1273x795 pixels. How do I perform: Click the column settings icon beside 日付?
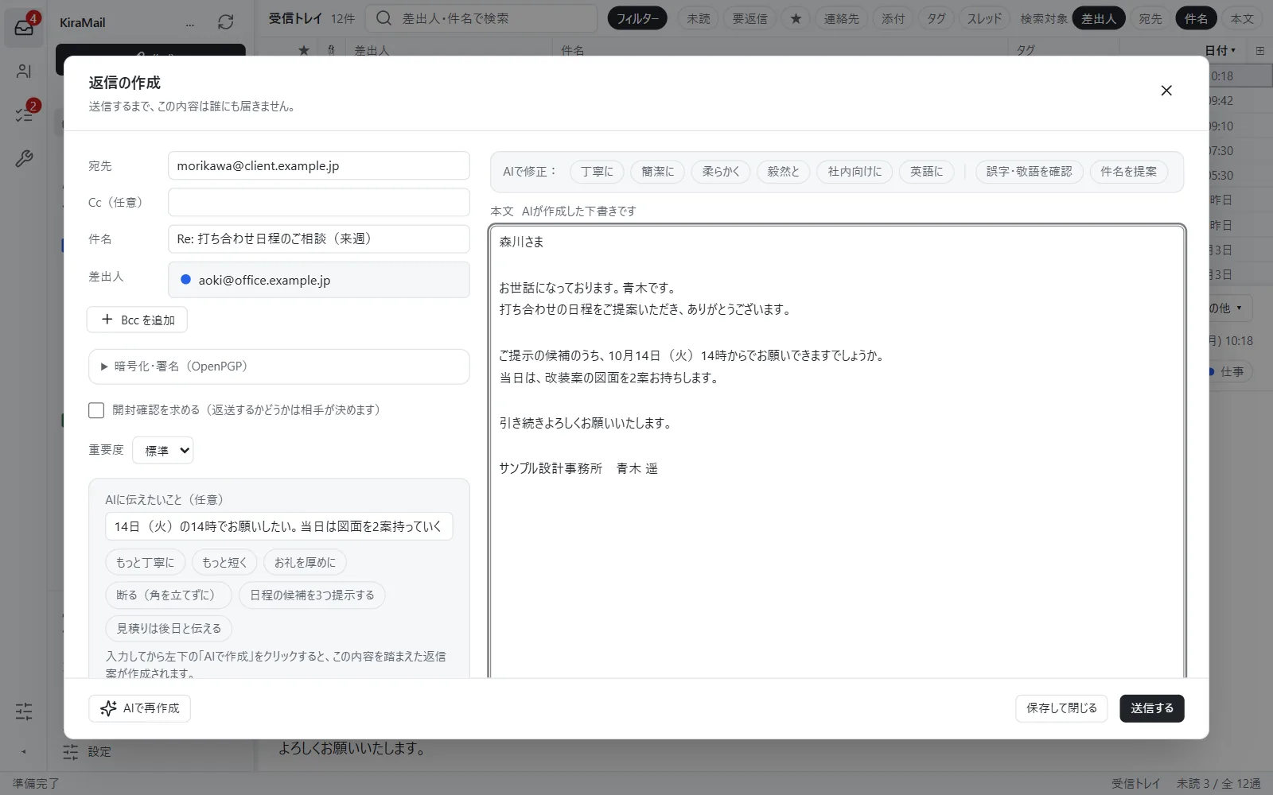point(1259,50)
